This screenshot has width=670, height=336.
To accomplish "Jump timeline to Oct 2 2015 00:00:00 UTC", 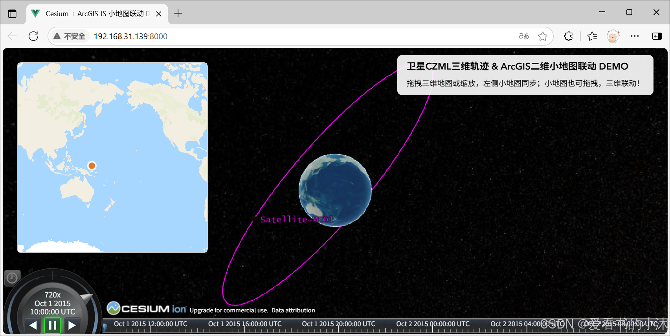I will (x=433, y=324).
